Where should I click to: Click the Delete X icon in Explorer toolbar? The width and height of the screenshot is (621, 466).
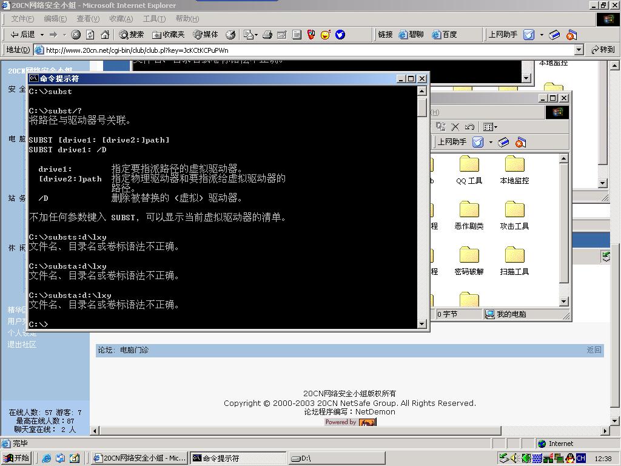point(455,127)
